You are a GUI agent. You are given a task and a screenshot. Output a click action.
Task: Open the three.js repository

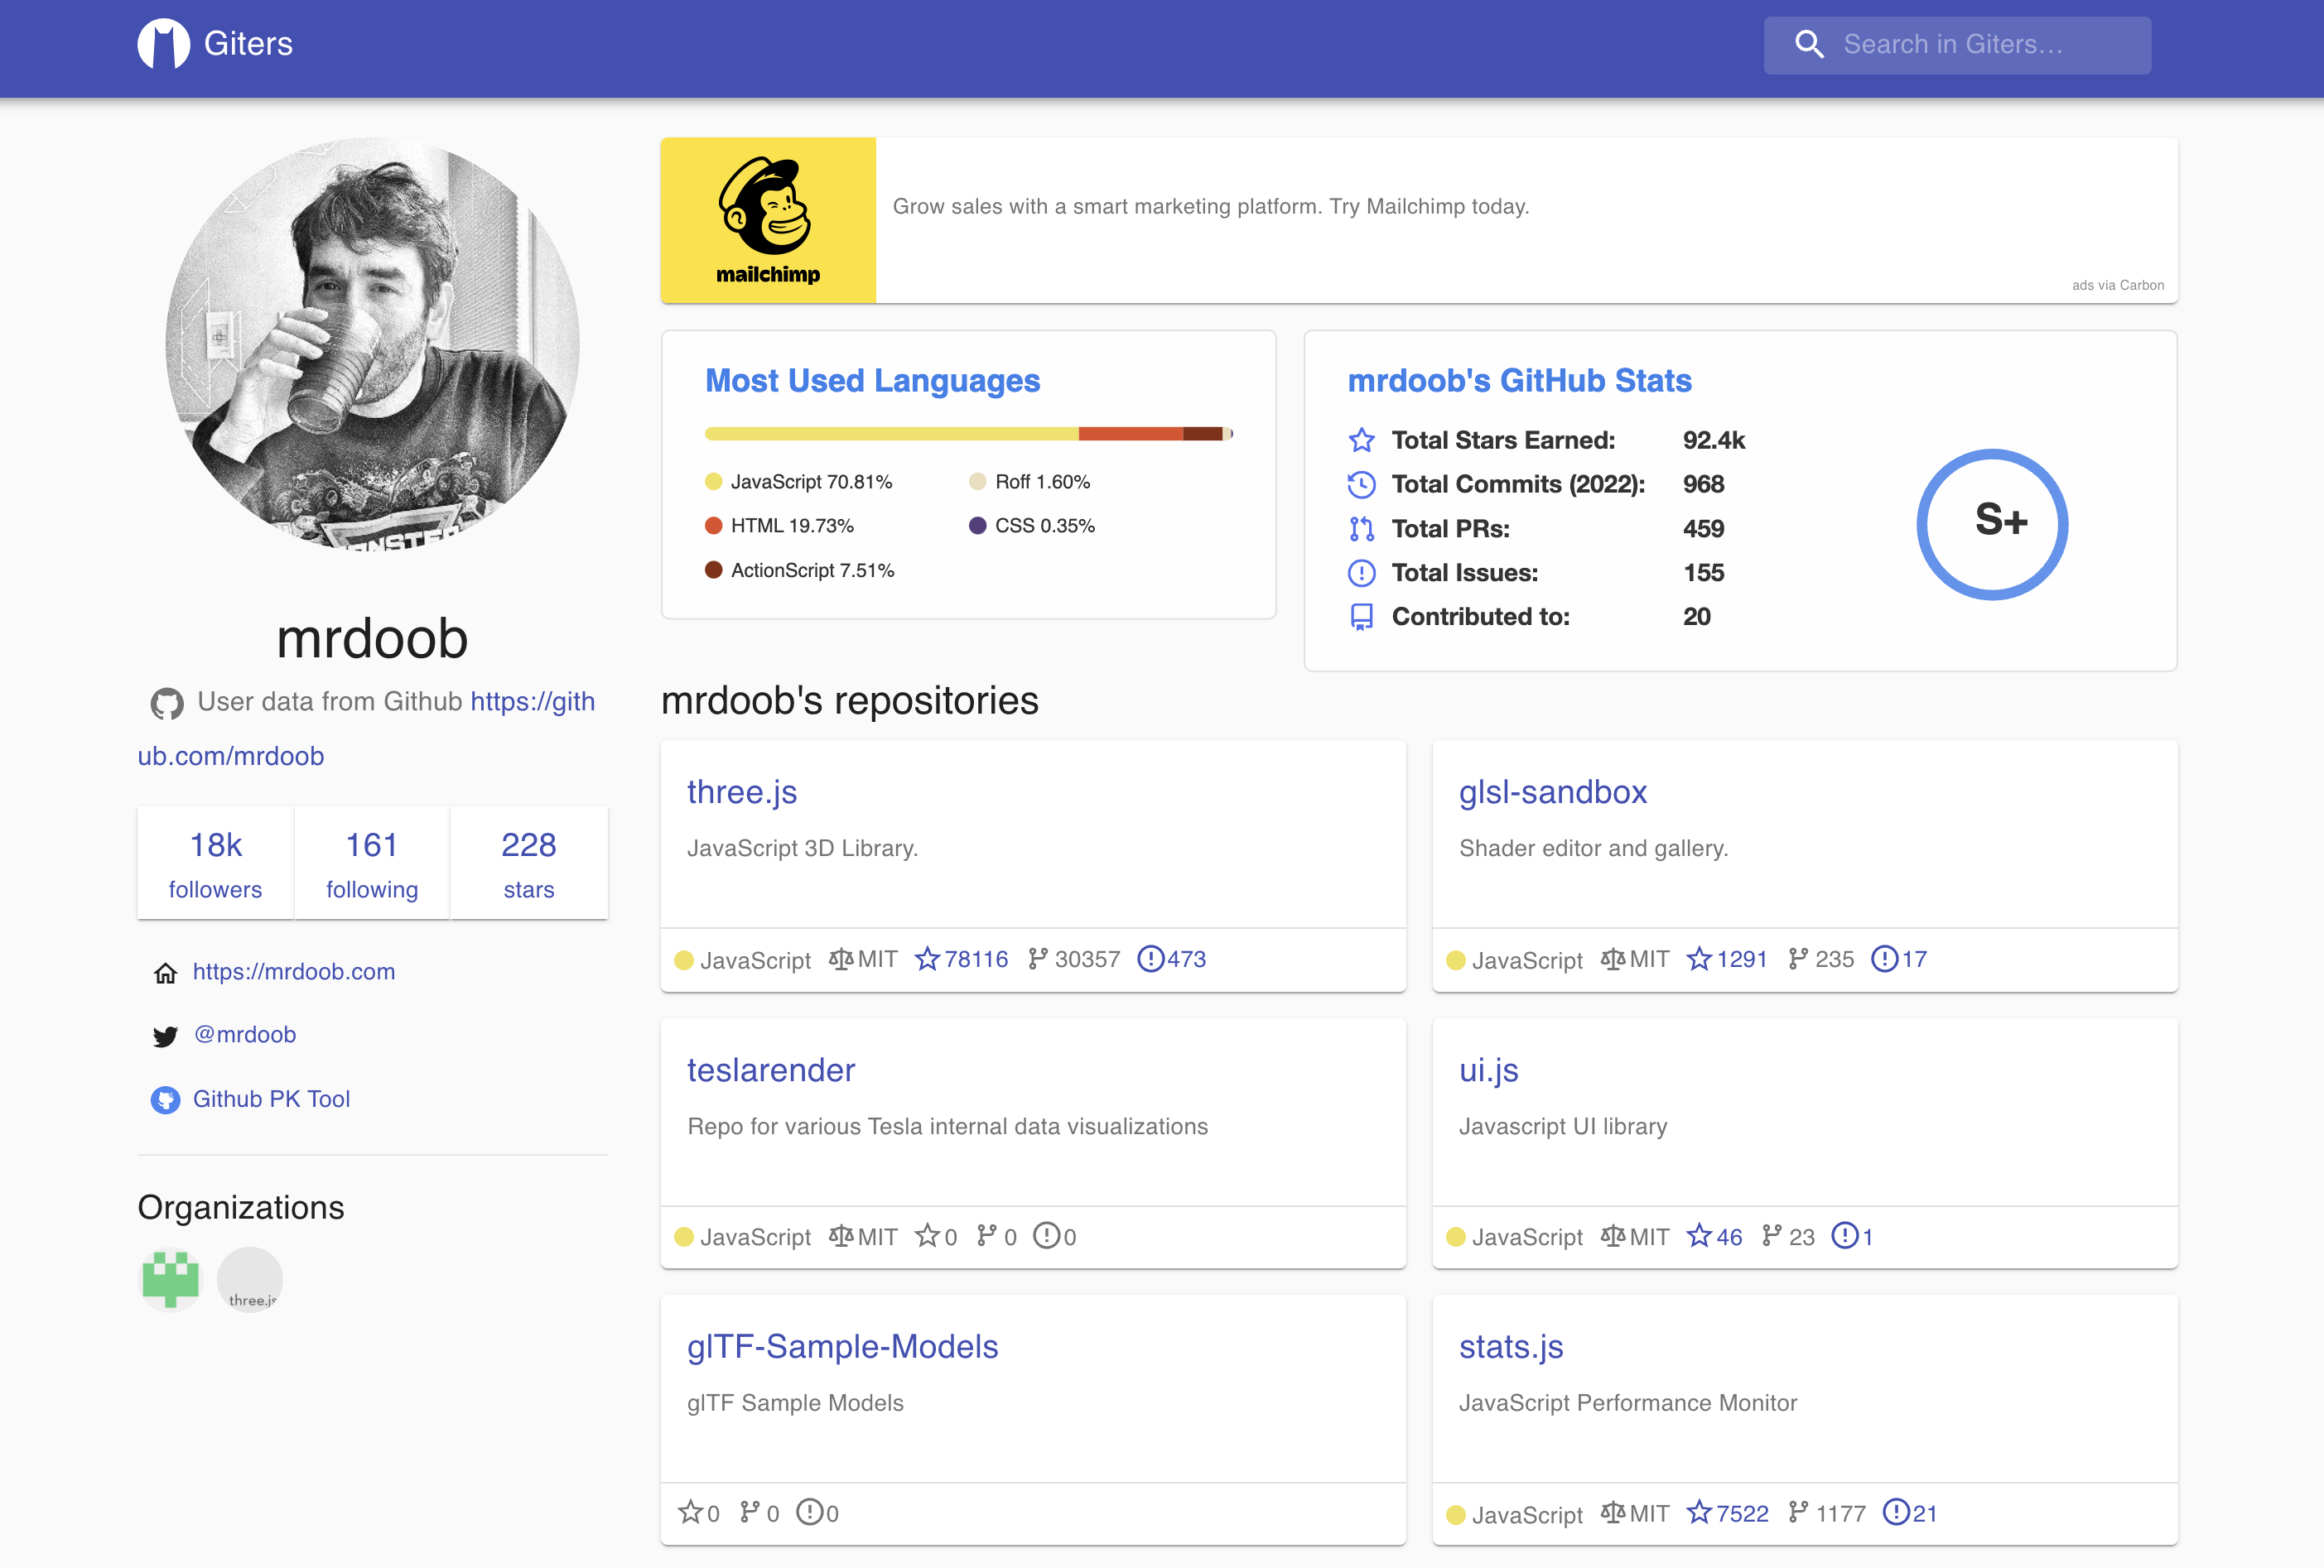pos(742,791)
